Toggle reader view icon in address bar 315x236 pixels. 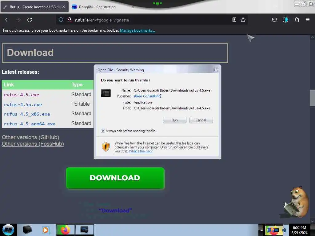[x=234, y=20]
